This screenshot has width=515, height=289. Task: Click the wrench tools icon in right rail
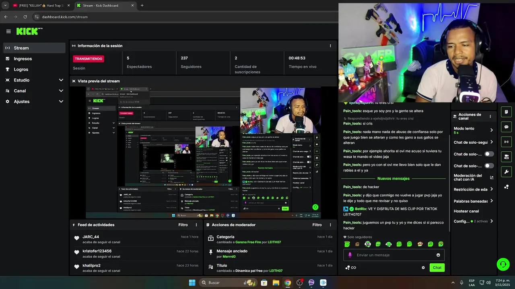pos(506,172)
